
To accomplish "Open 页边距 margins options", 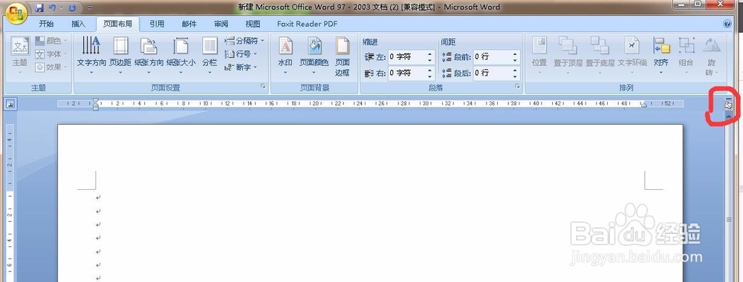I will point(120,56).
